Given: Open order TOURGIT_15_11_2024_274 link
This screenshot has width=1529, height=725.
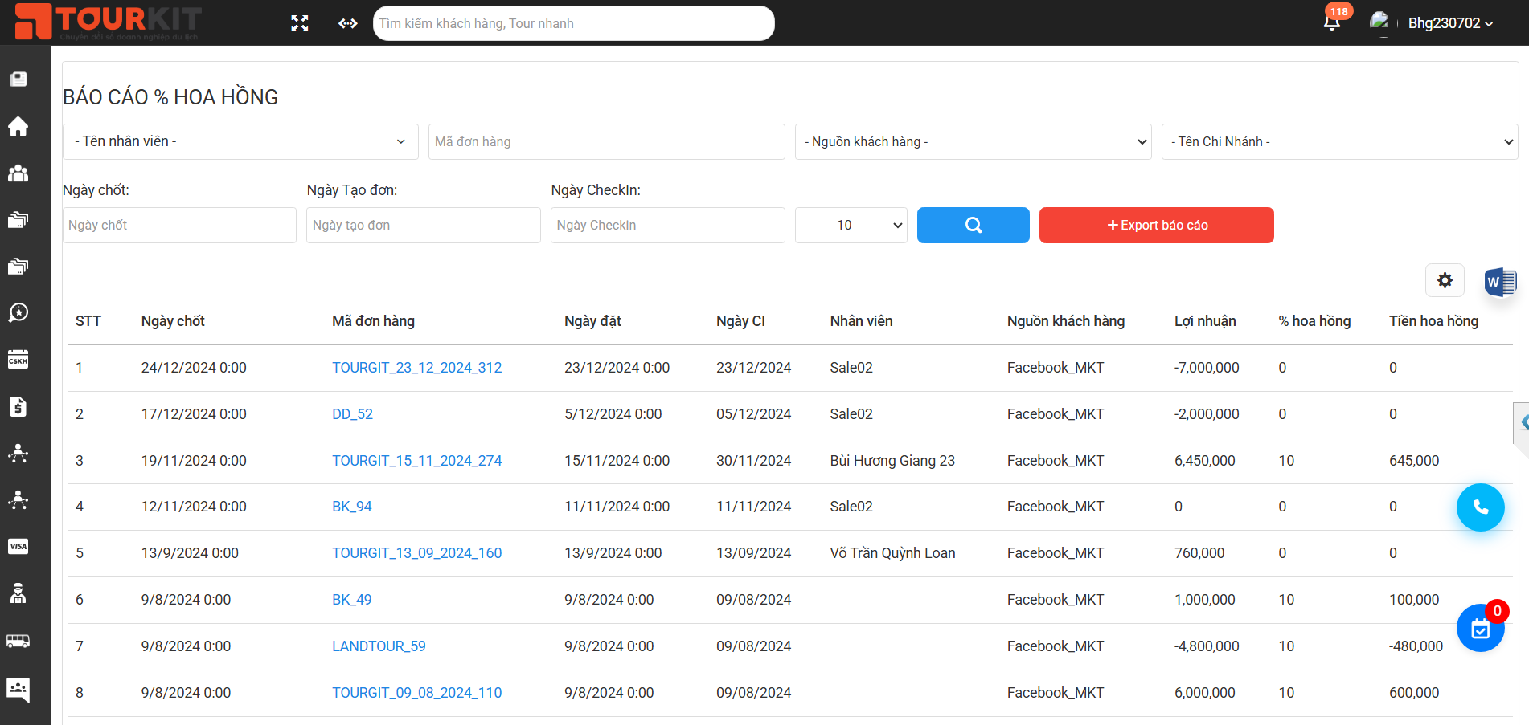Looking at the screenshot, I should point(416,461).
